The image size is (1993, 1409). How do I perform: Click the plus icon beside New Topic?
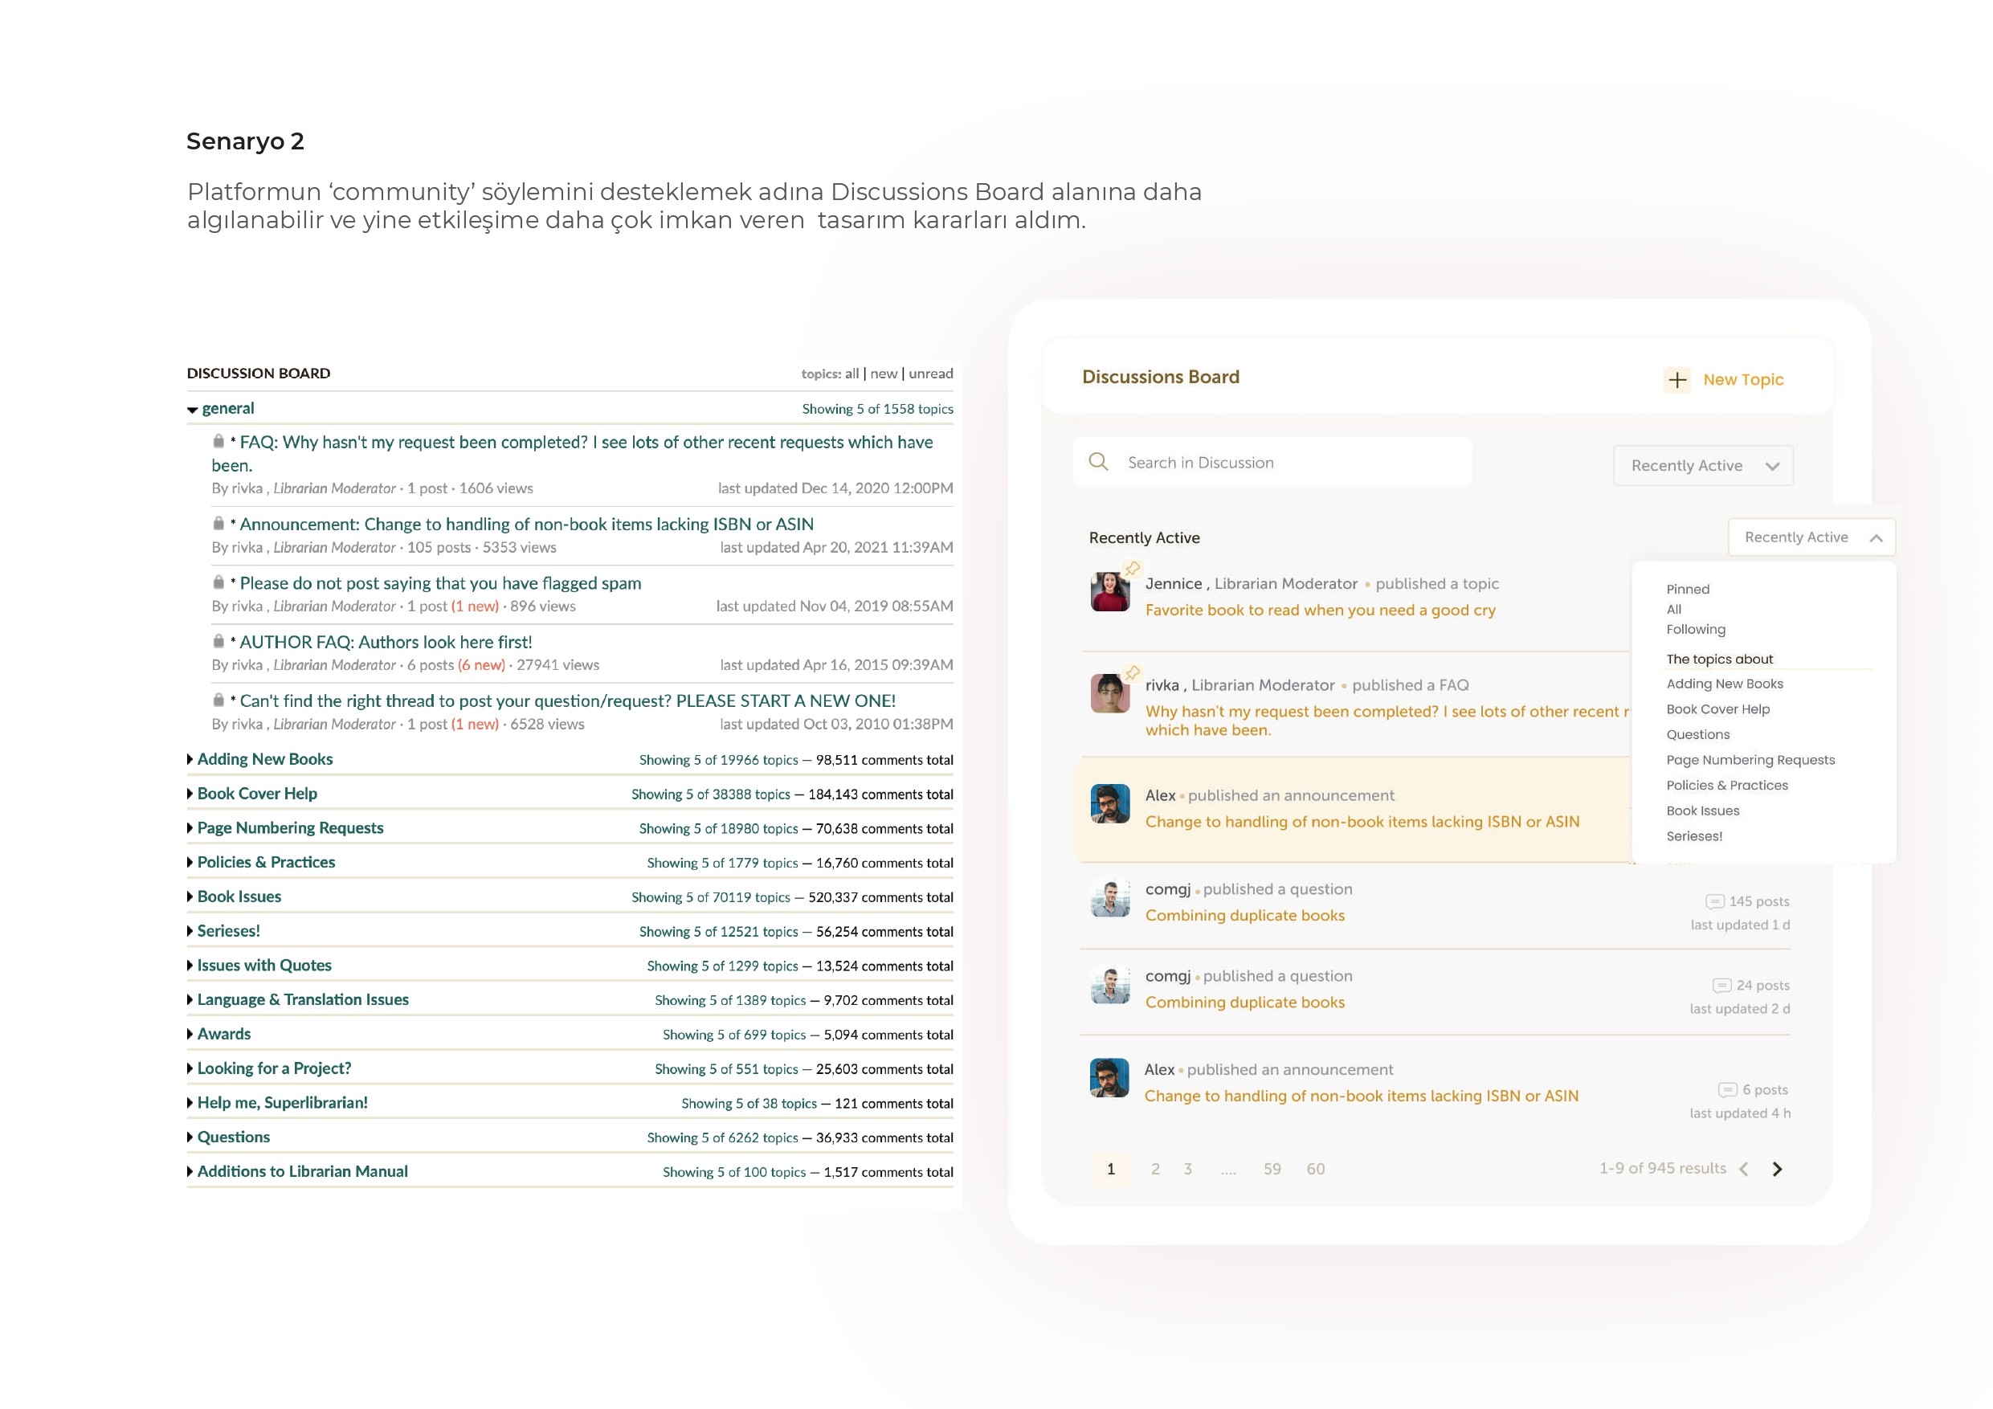pos(1676,380)
